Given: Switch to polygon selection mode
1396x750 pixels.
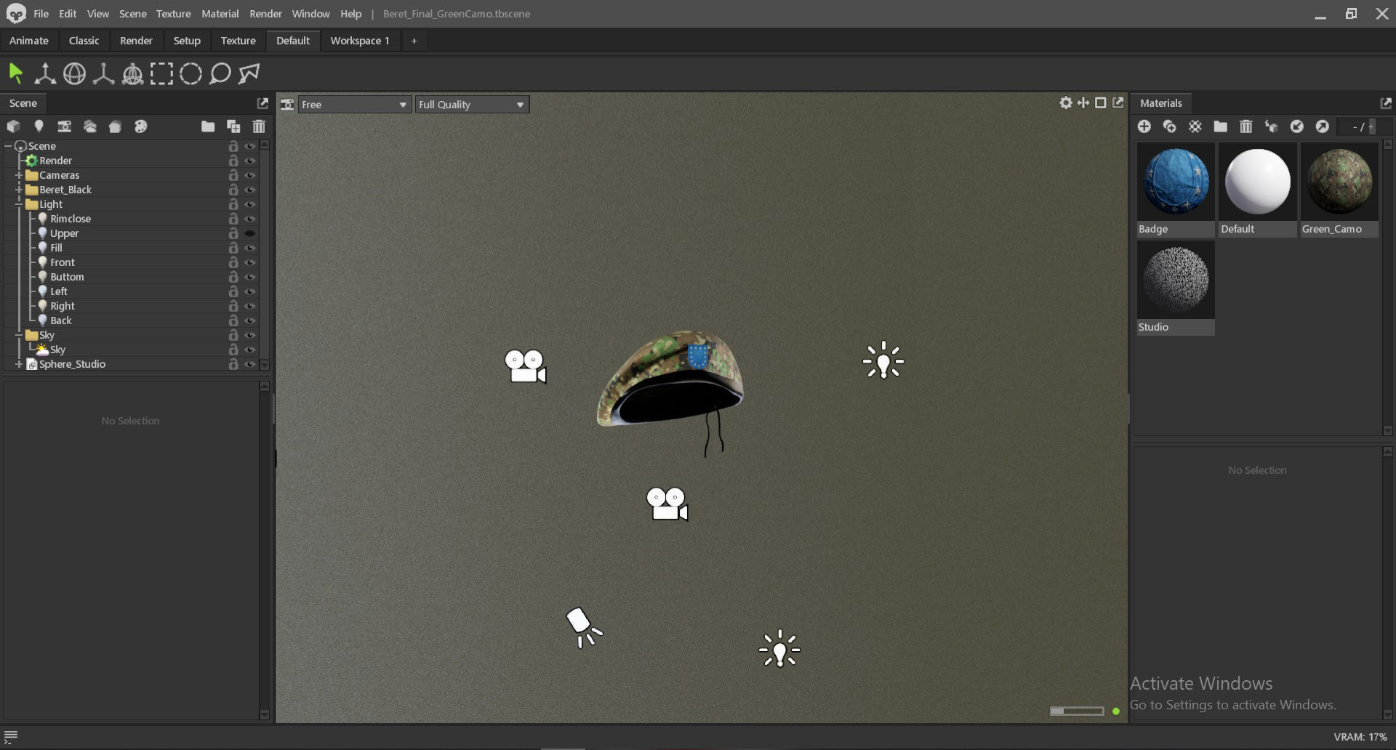Looking at the screenshot, I should [249, 73].
